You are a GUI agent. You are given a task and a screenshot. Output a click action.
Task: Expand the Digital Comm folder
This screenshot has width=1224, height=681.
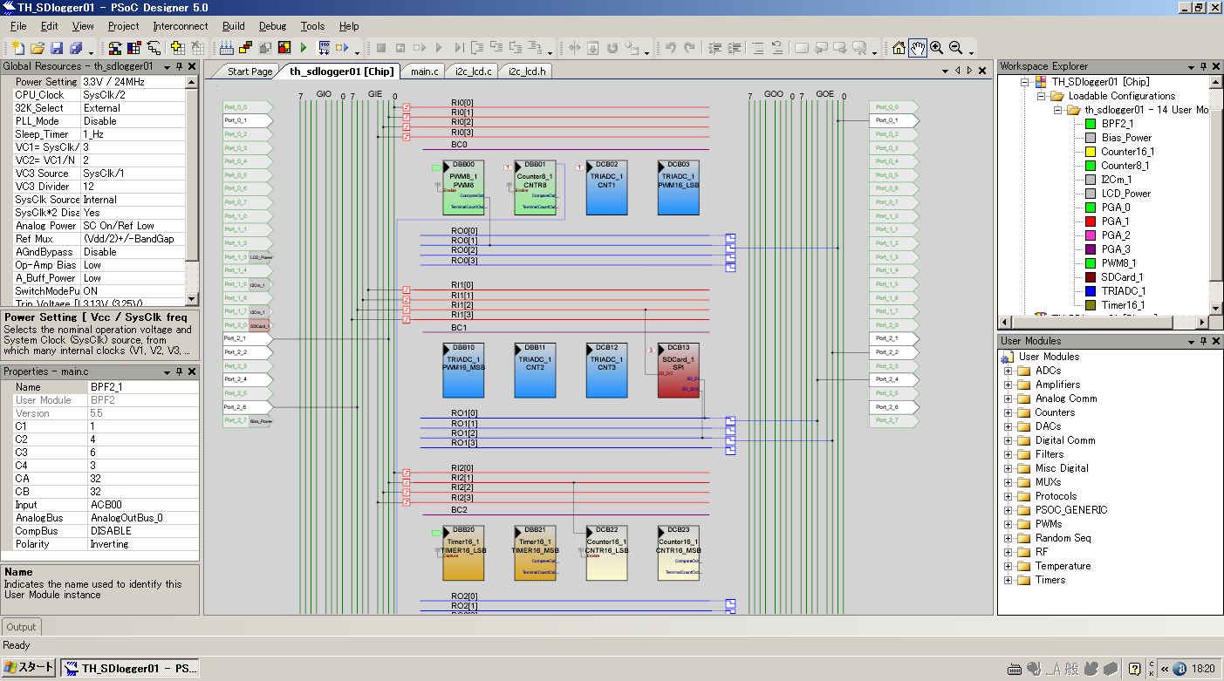coord(1009,440)
